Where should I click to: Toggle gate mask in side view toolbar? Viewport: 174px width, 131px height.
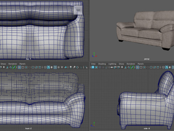[x=148, y=67]
